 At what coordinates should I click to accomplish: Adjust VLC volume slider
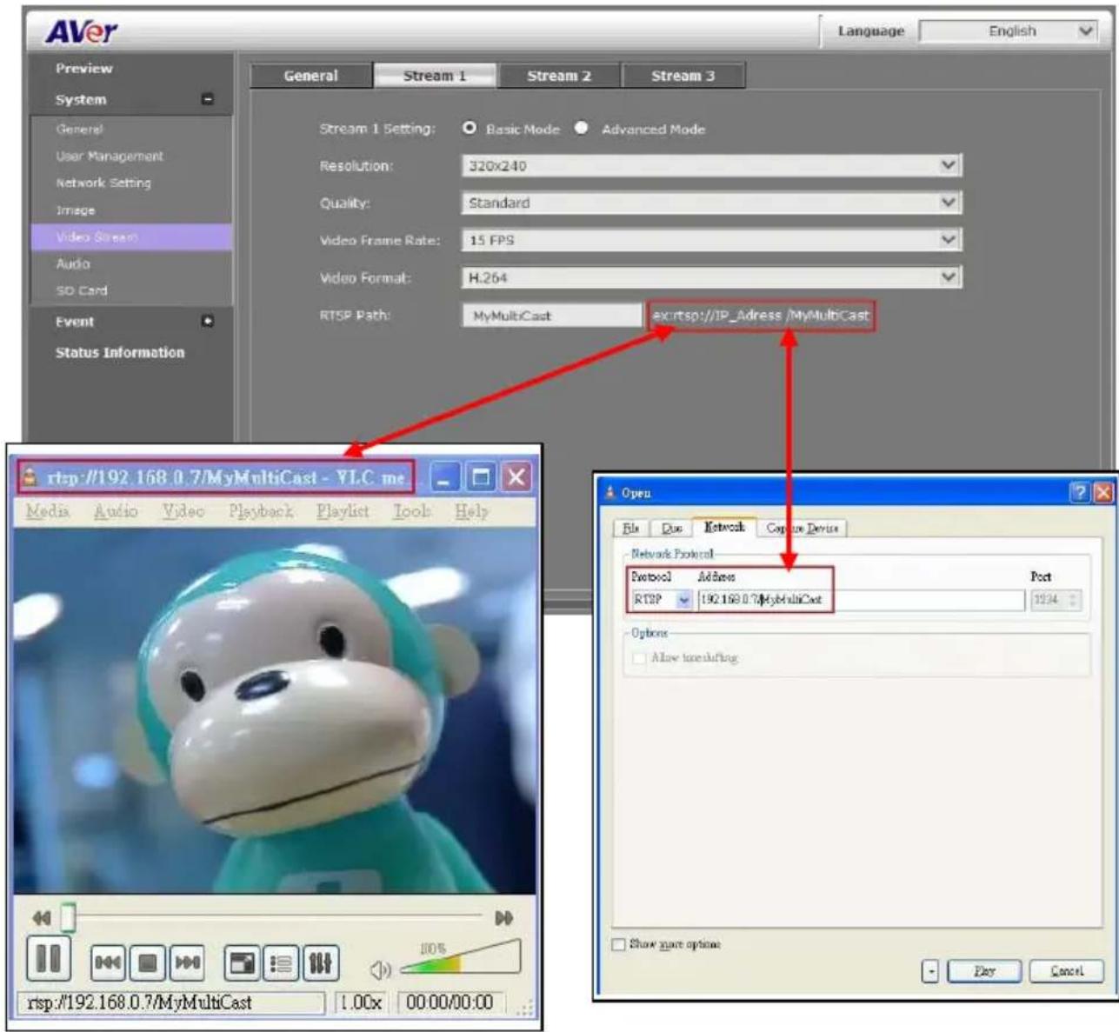pos(461,956)
